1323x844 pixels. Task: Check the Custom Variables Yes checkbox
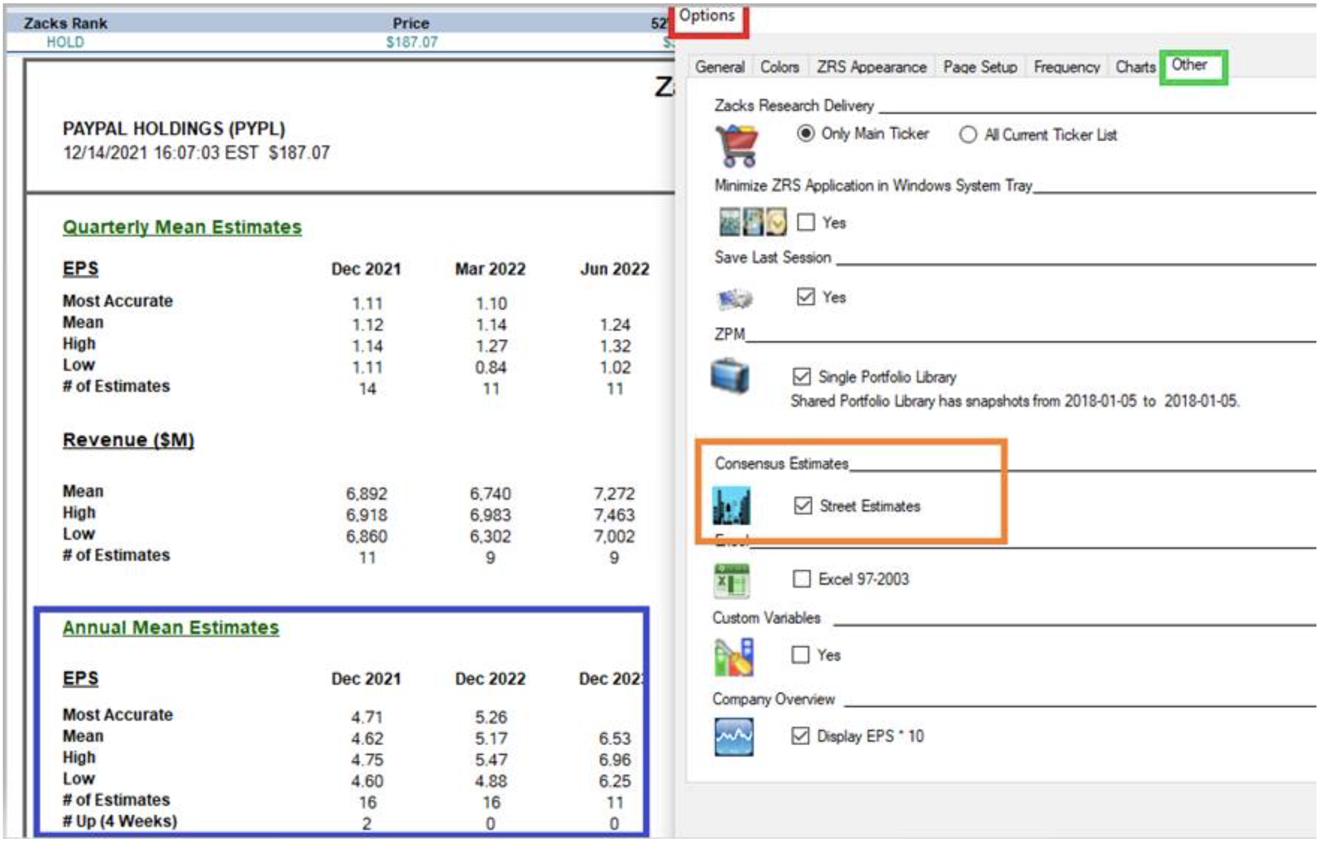tap(801, 655)
